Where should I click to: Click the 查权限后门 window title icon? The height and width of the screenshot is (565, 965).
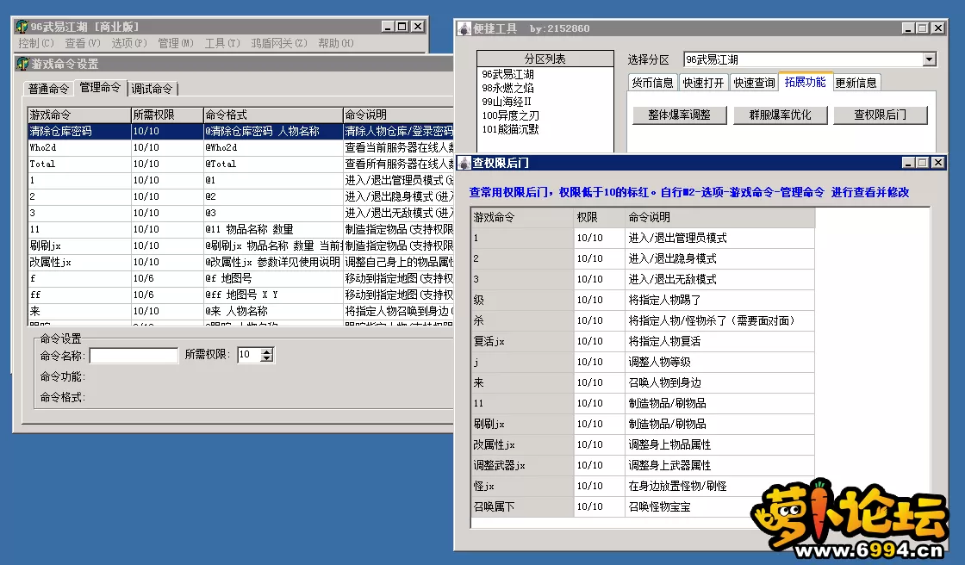(464, 163)
